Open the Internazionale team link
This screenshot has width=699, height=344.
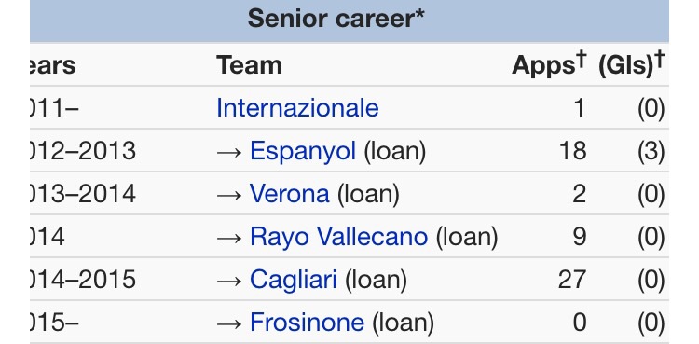(x=297, y=108)
